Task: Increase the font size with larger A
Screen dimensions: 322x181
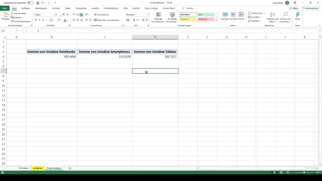Action: 64,15
